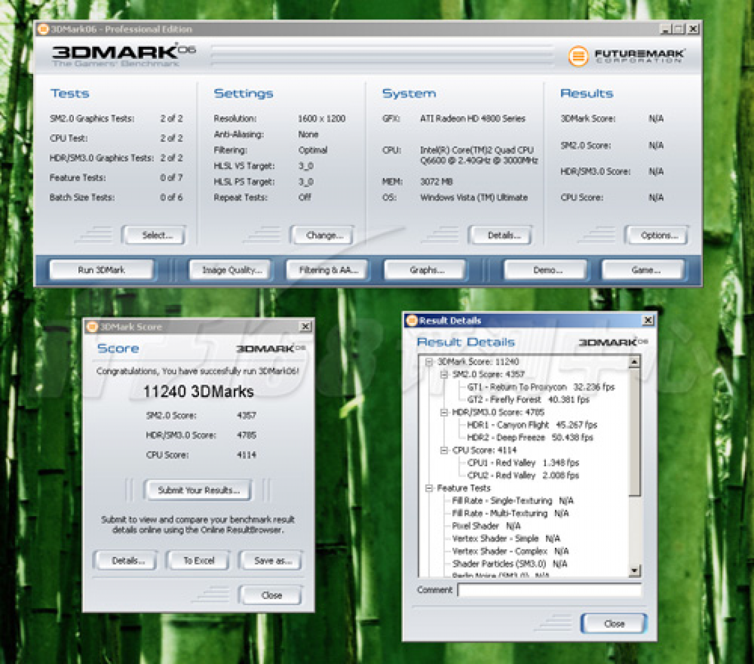Close the 3DMark Score window with X

click(305, 327)
